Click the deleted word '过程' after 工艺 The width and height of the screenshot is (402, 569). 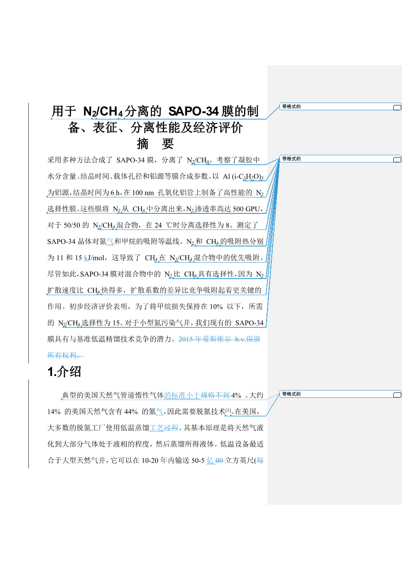point(171,428)
